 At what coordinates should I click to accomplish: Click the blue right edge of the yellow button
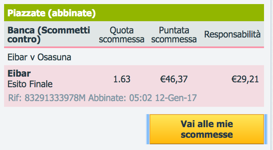click(266, 129)
